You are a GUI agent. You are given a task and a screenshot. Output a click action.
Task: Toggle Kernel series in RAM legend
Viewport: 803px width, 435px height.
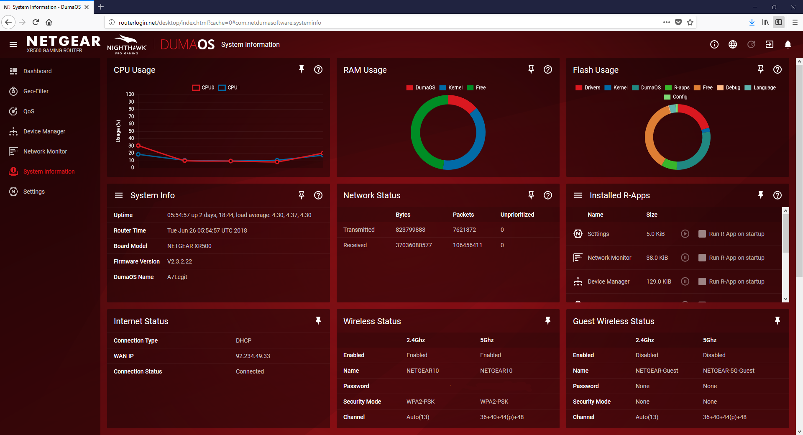(x=451, y=87)
